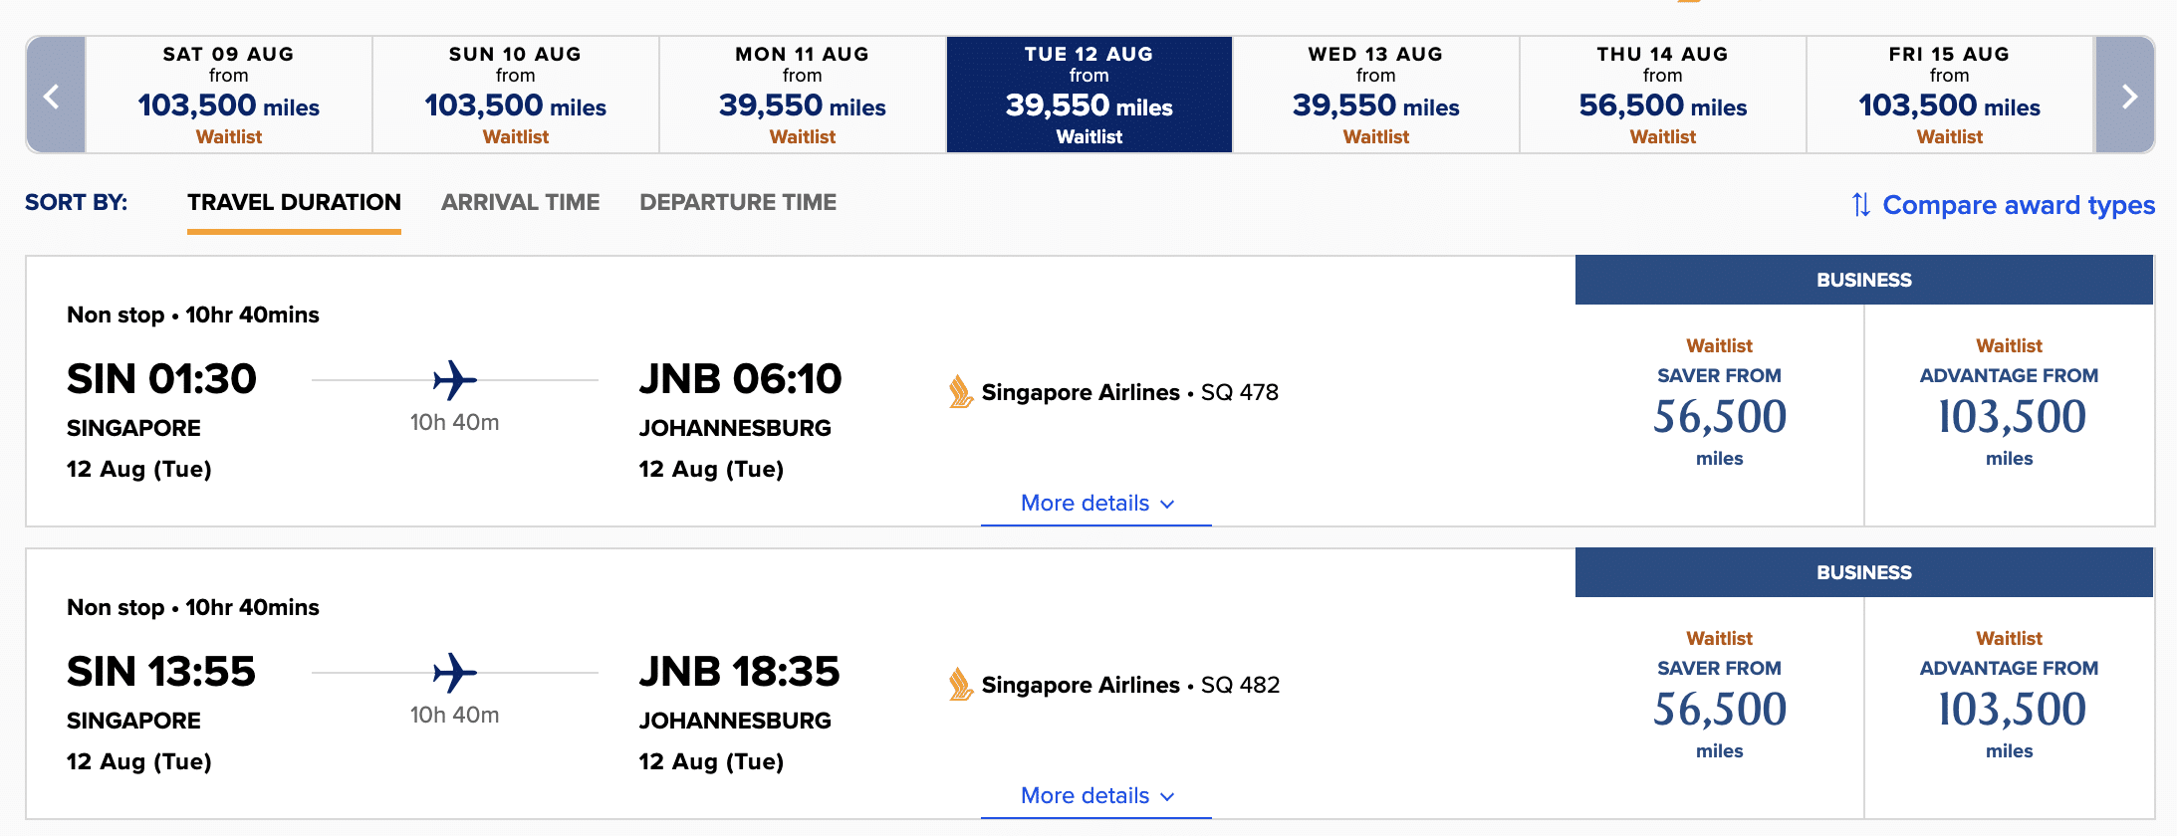
Task: Choose Saver 56,500 miles for SQ 482
Action: [x=1720, y=708]
